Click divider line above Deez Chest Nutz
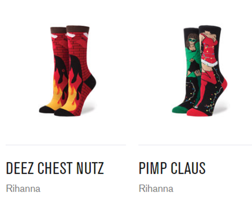This screenshot has height=202, width=252. [x=66, y=145]
